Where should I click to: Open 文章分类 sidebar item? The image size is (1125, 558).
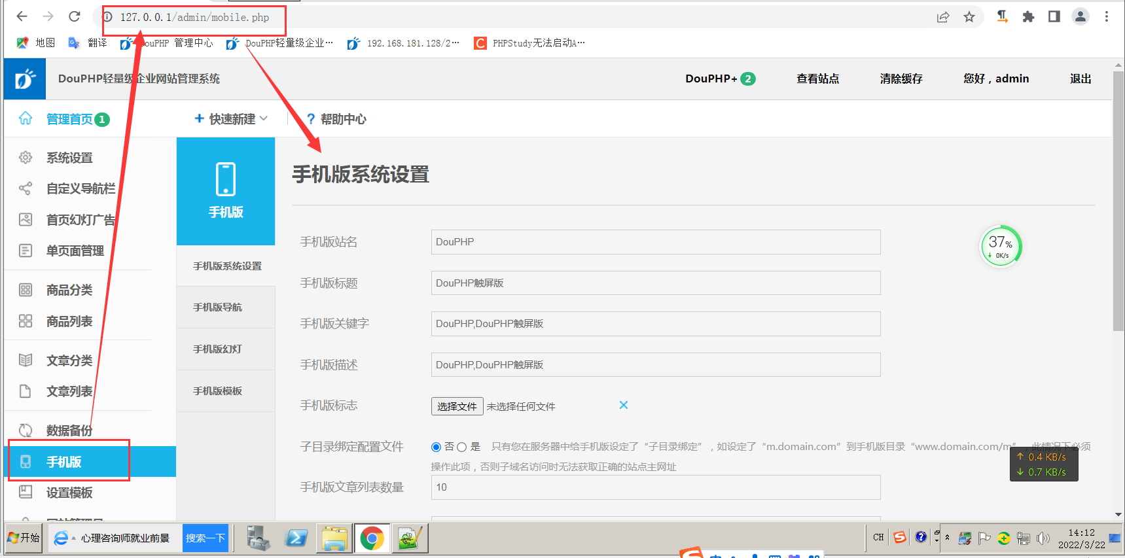69,360
